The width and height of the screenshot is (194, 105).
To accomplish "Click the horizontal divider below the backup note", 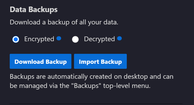I will [x=96, y=103].
